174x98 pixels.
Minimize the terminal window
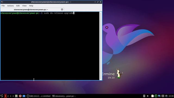point(95,2)
